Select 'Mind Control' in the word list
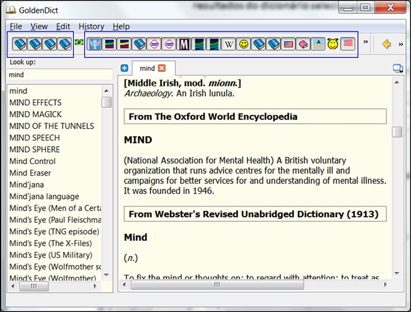 point(33,161)
